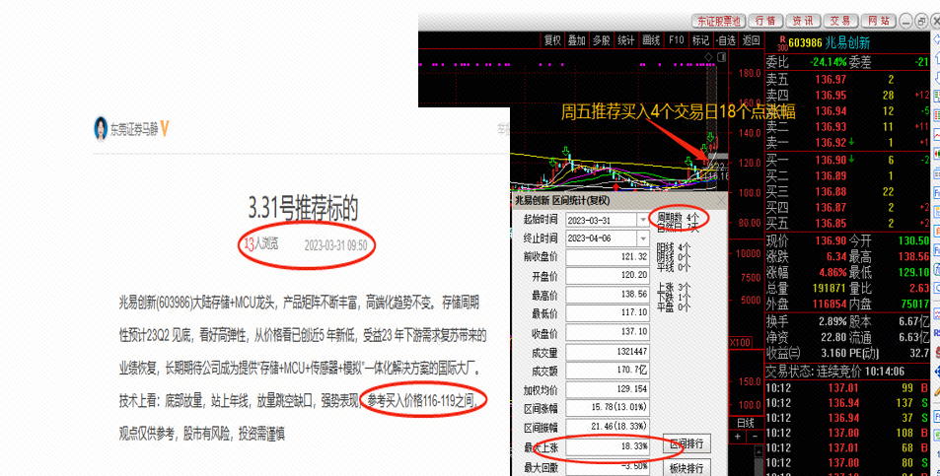Click the X100 volume scale label
This screenshot has height=476, width=940.
coord(741,343)
